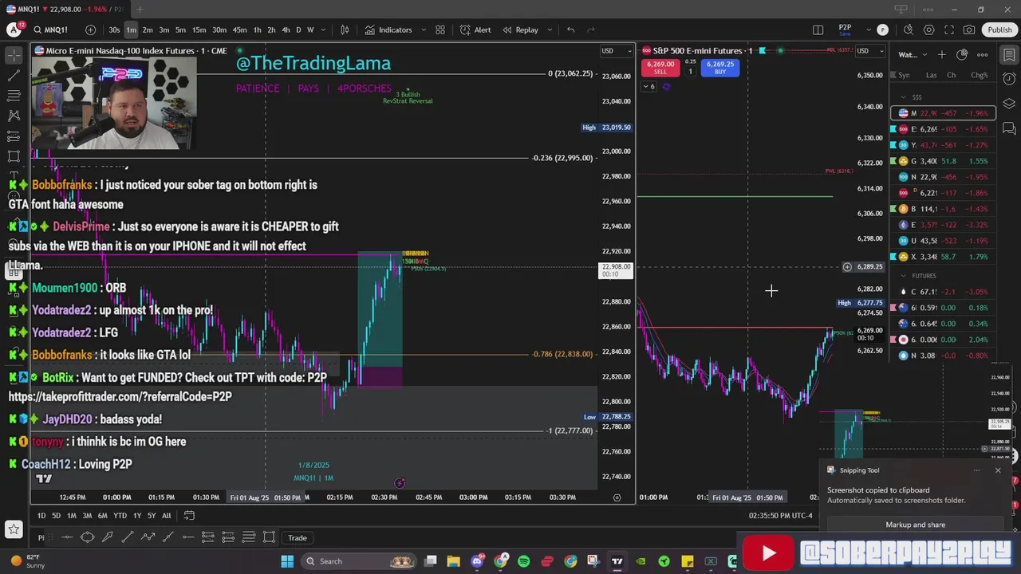Screen dimensions: 1021x574
Task: Open the alerts clock icon in right sidebar
Action: point(1009,80)
